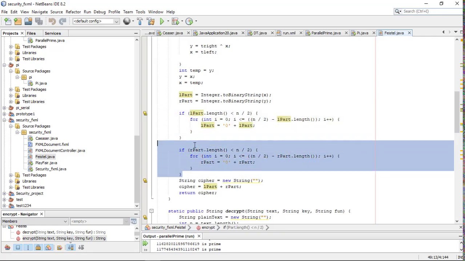
Task: Select the decrypt method in the Navigator
Action: 64,232
